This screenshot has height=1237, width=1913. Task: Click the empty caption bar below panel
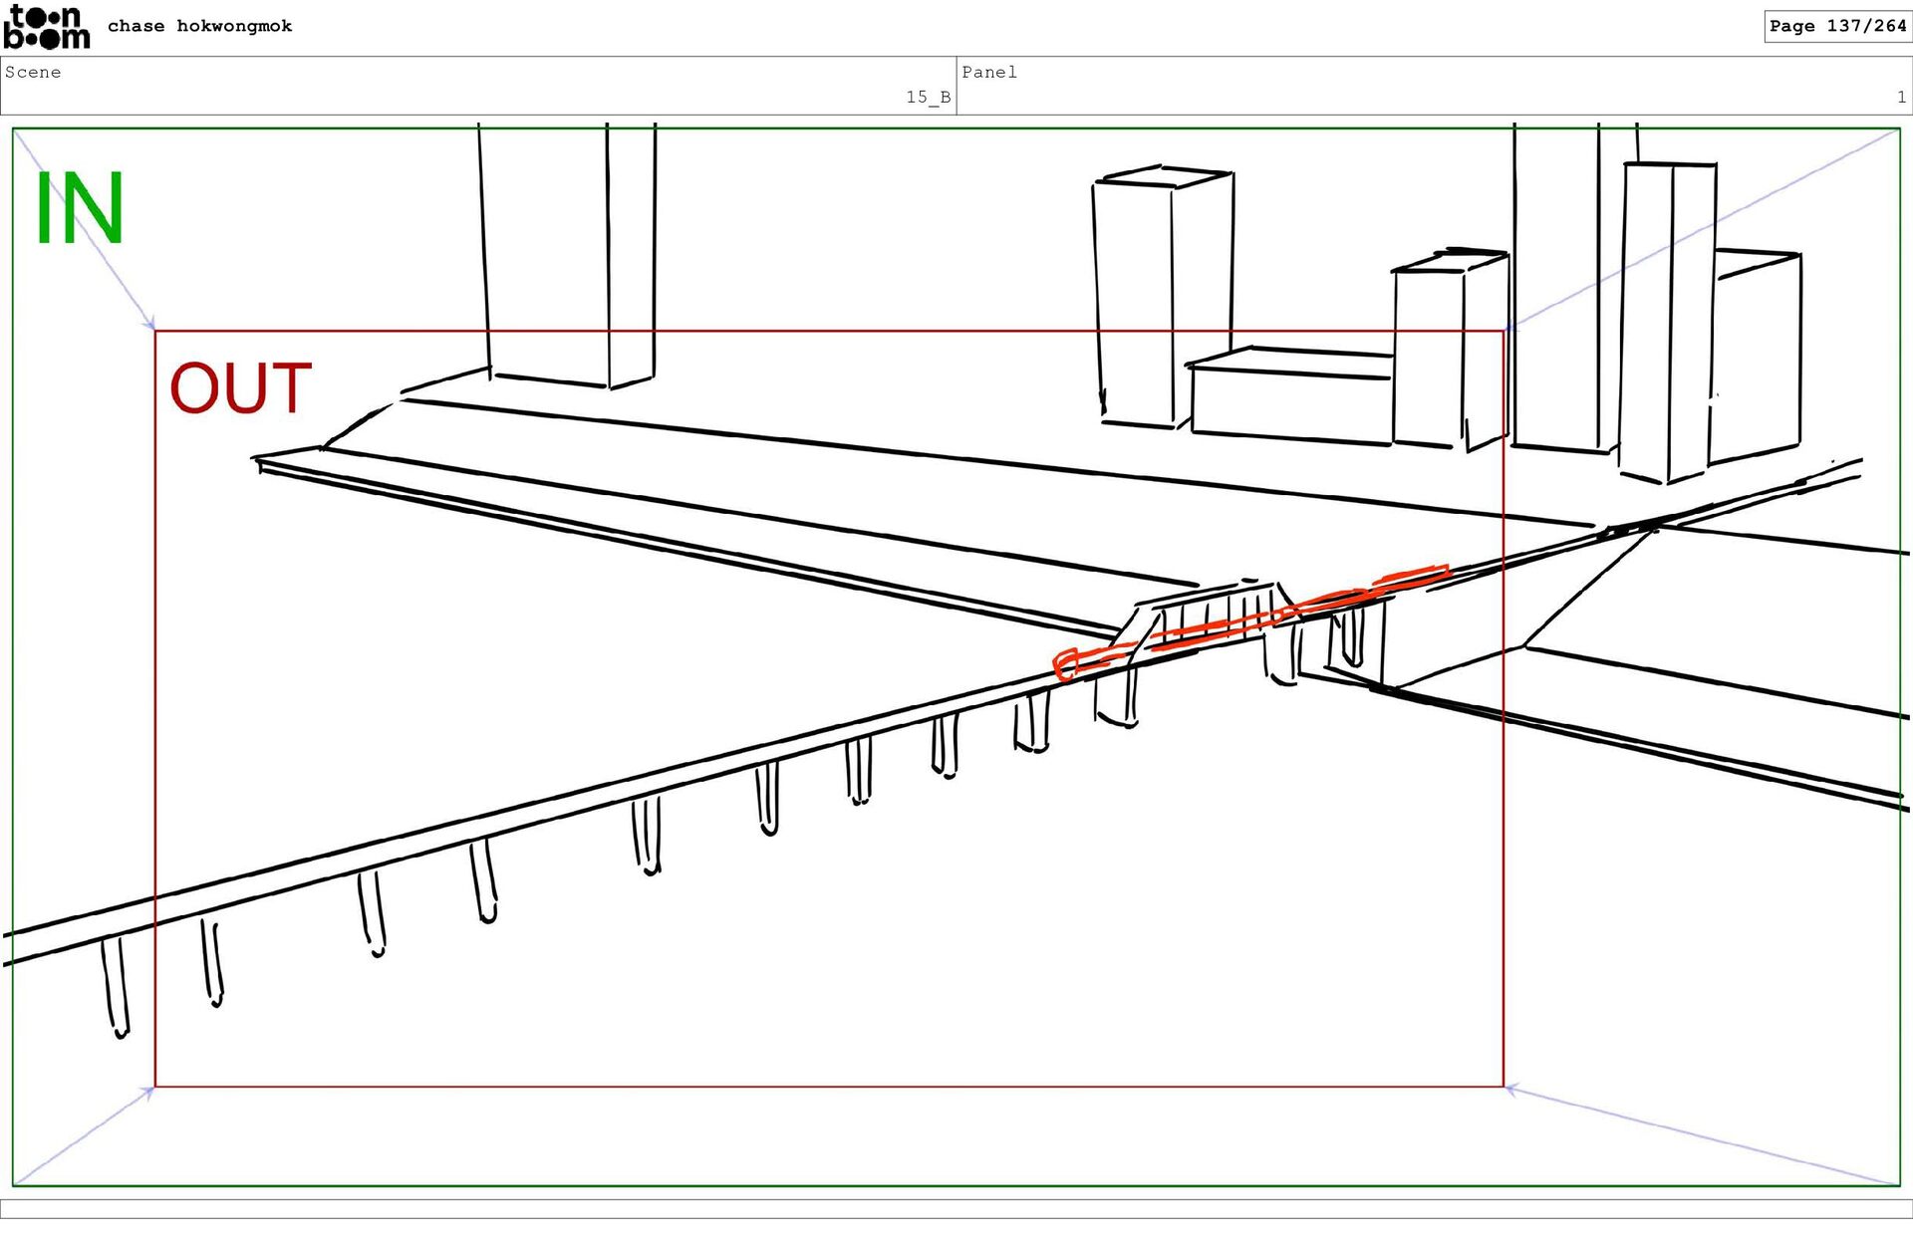pyautogui.click(x=956, y=1208)
